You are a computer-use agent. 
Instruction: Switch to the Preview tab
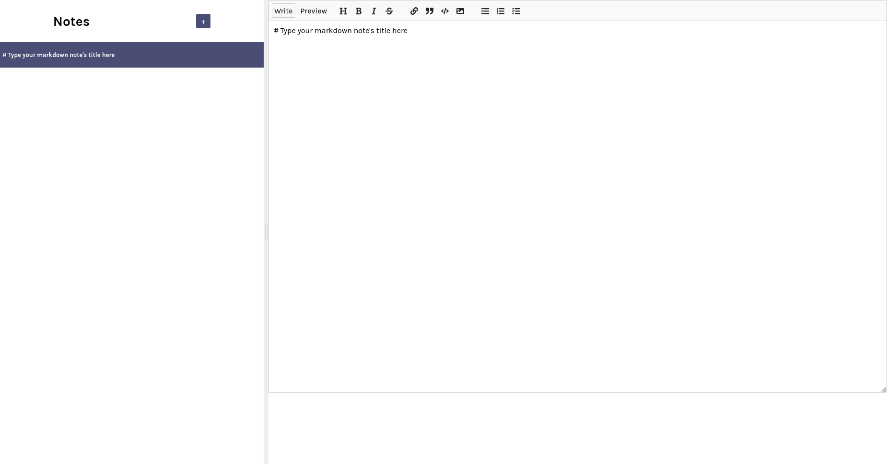(x=314, y=11)
